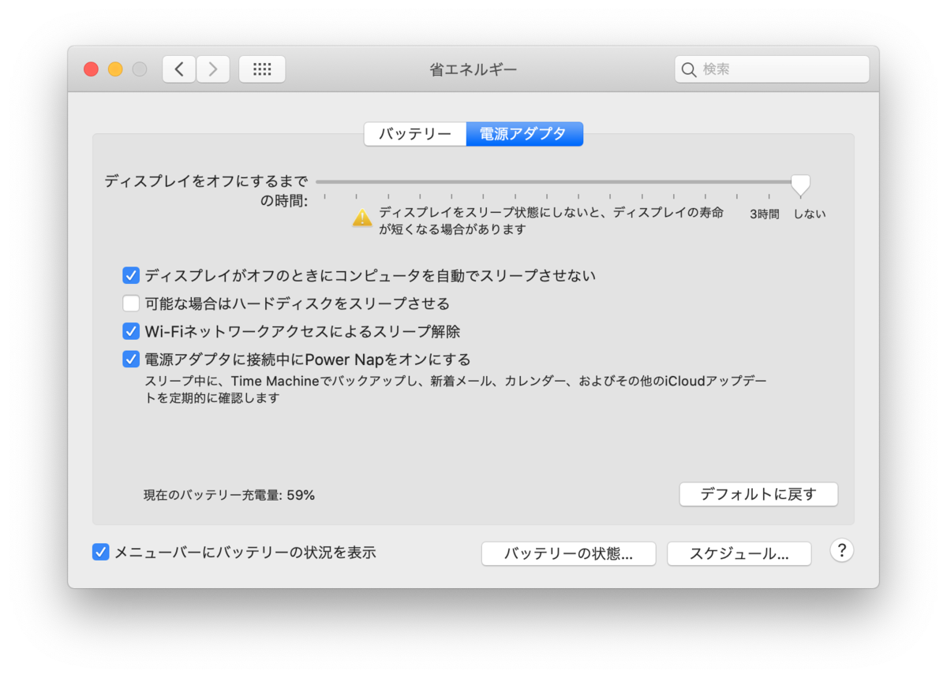Open help with the question mark button

coord(842,550)
